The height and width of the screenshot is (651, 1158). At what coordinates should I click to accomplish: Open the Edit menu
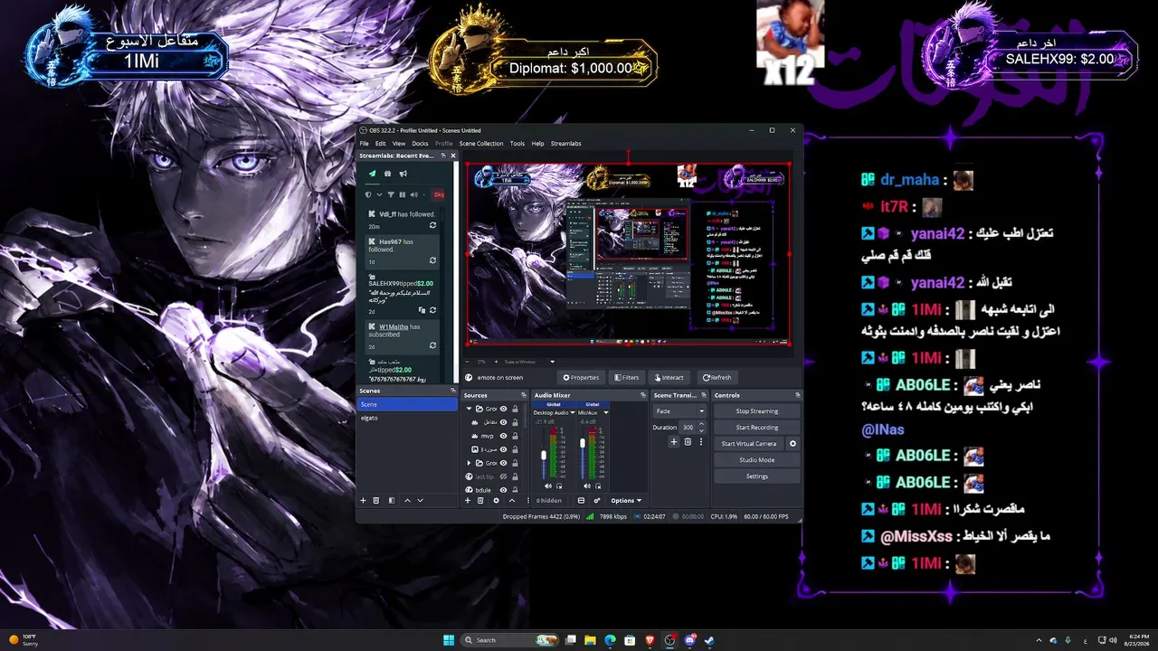(381, 144)
